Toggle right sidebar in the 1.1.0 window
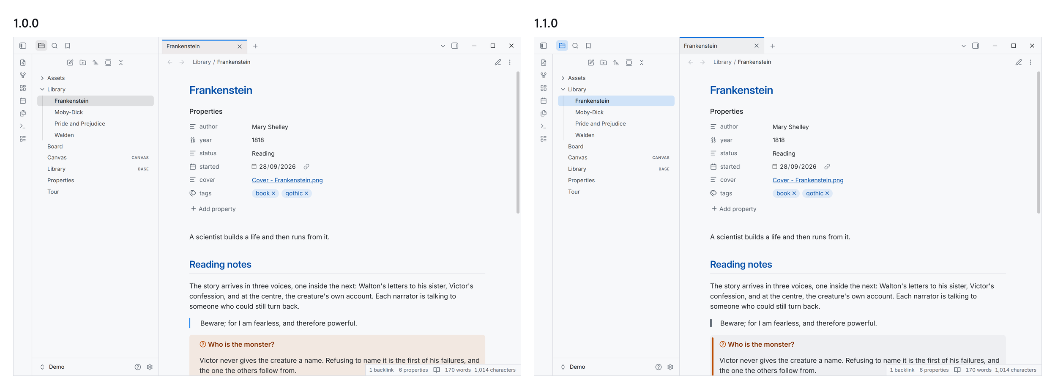The image size is (1055, 389). pos(976,46)
